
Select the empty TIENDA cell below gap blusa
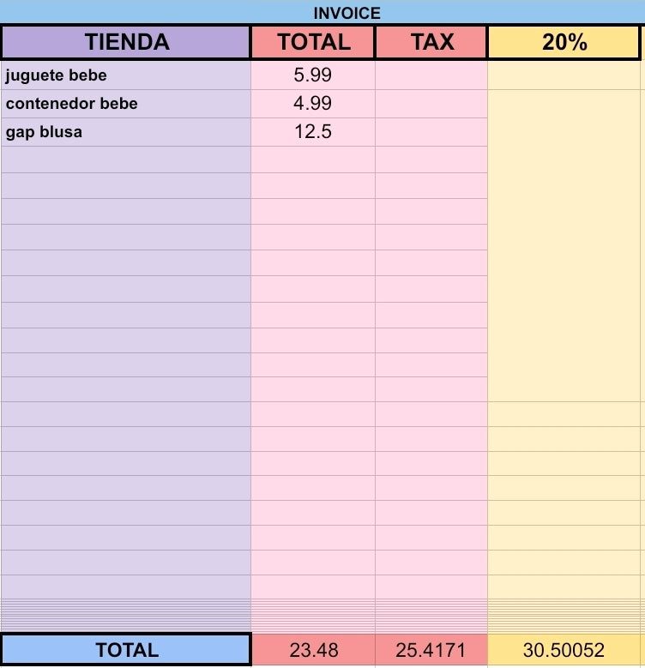point(126,159)
